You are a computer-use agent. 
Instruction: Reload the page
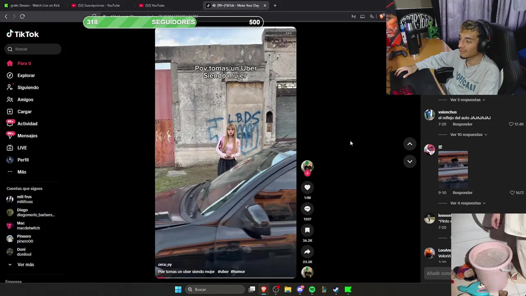(22, 16)
